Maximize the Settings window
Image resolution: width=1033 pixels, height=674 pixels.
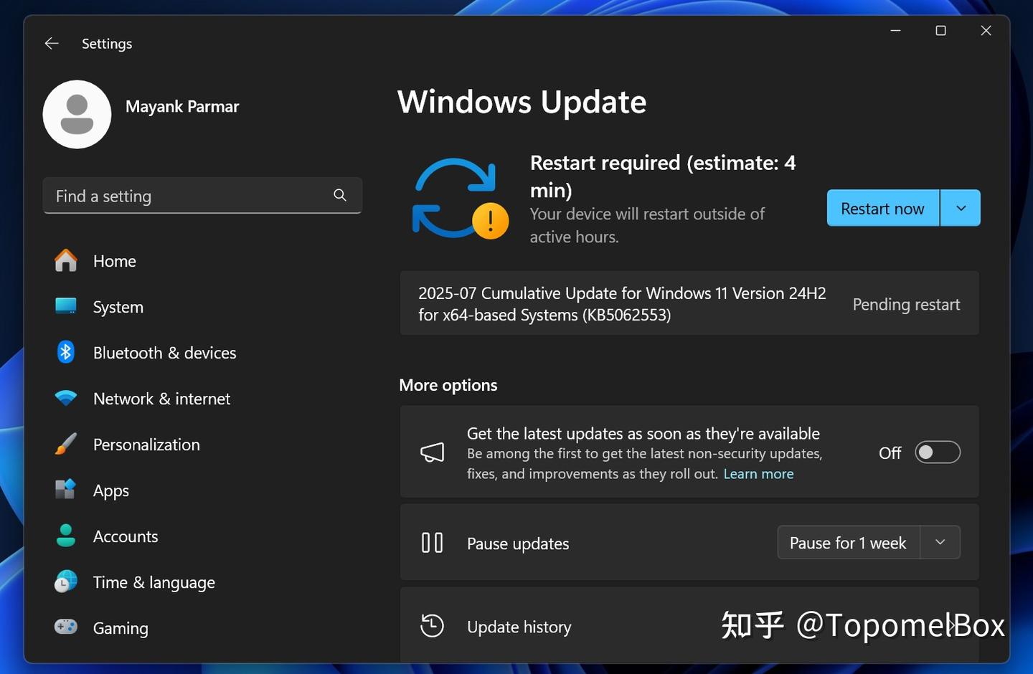pyautogui.click(x=940, y=30)
